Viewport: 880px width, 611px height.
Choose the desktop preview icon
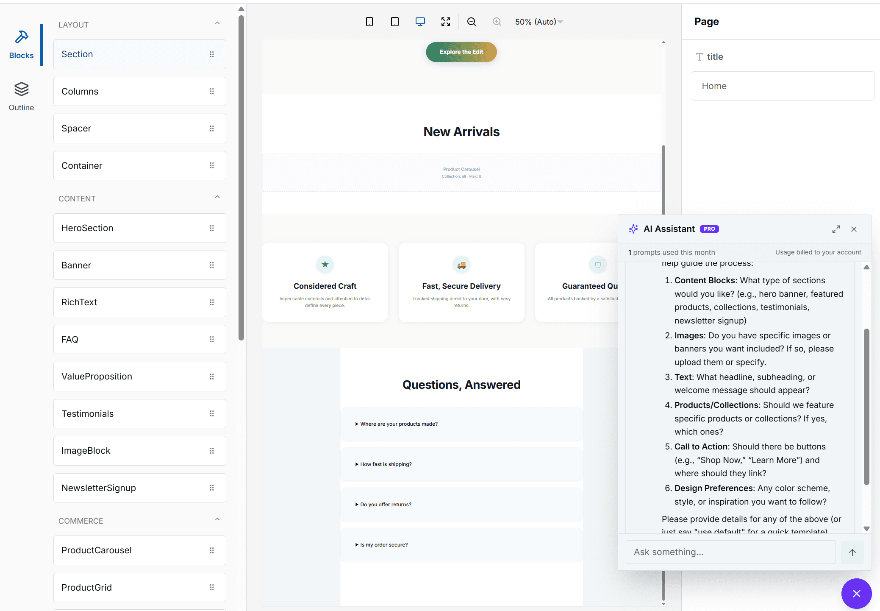420,22
